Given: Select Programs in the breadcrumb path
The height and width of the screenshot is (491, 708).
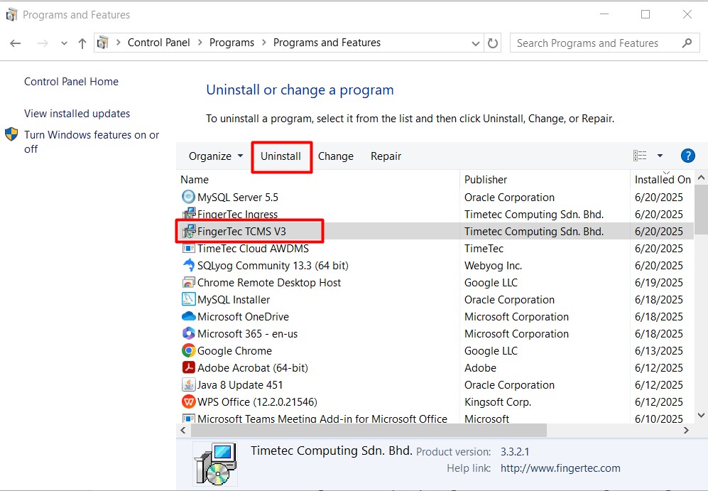Looking at the screenshot, I should 232,43.
